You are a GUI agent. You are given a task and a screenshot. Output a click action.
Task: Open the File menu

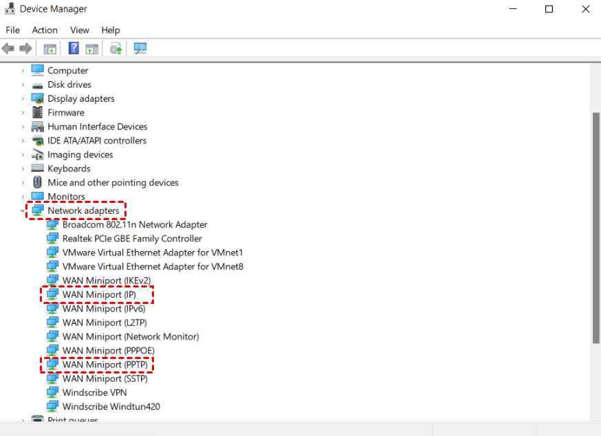[x=12, y=30]
